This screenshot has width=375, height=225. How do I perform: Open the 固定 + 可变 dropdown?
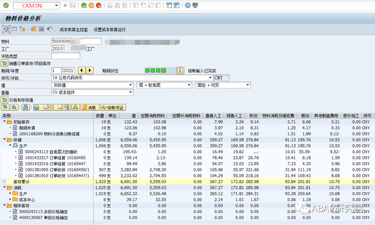point(247,85)
